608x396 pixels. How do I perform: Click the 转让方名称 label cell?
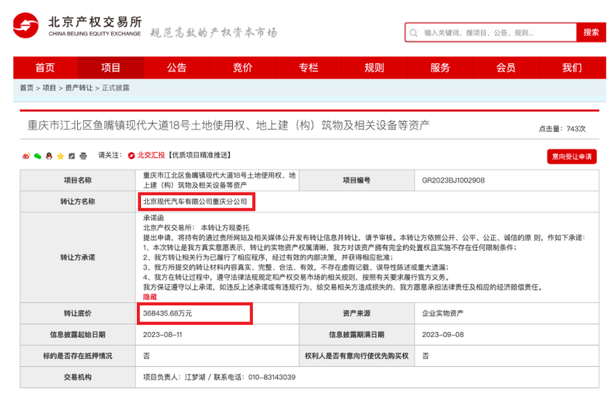(78, 201)
